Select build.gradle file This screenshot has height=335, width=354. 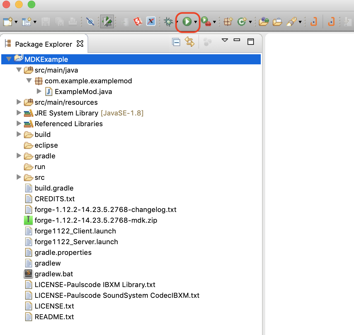pyautogui.click(x=54, y=188)
